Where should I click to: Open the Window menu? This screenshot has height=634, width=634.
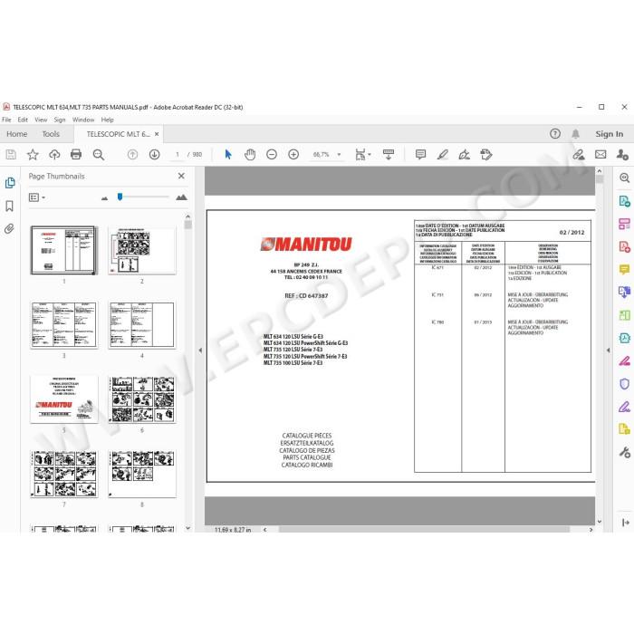[83, 120]
